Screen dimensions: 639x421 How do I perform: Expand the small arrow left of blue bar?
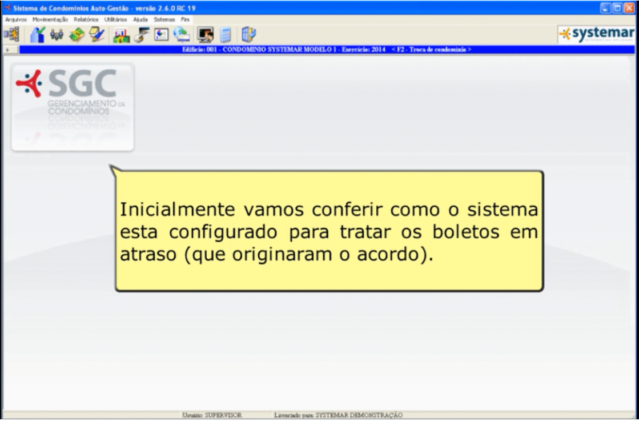click(7, 50)
